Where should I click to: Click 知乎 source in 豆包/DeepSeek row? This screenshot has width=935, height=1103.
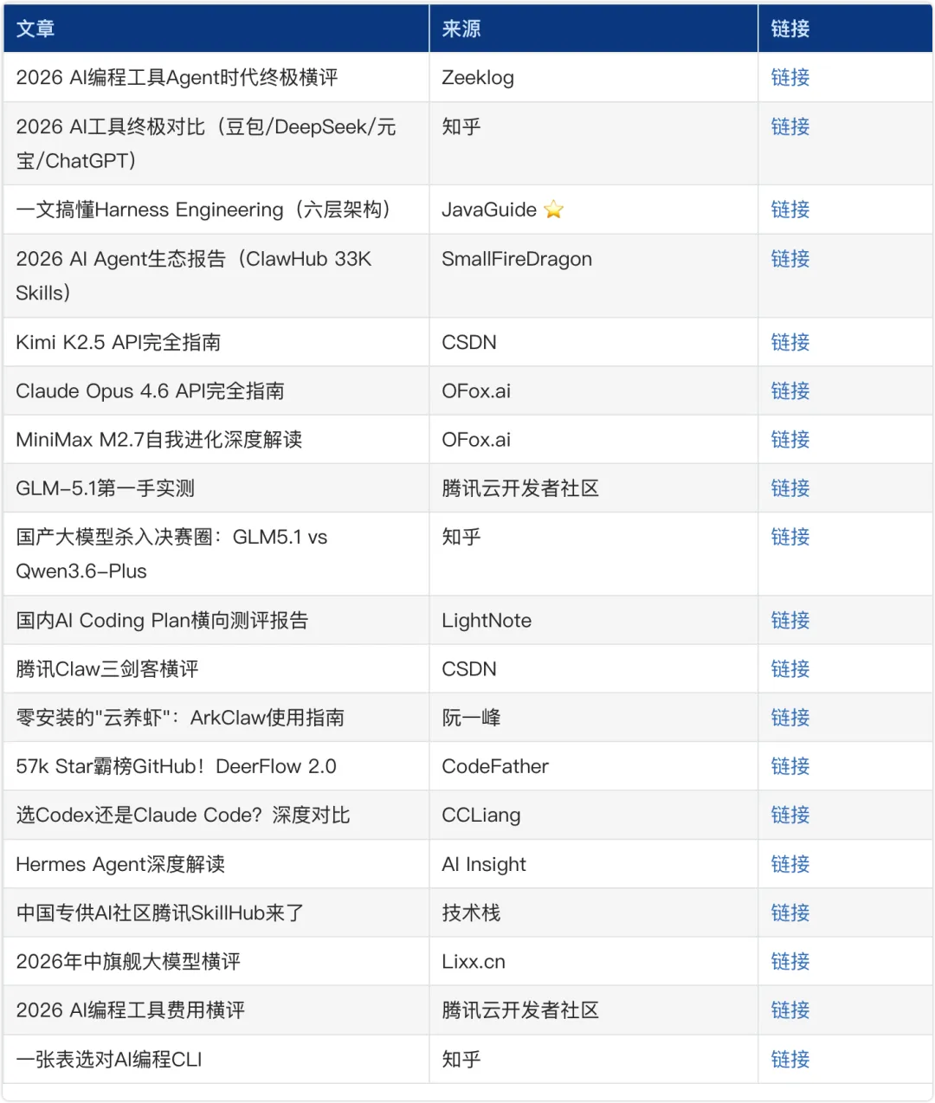point(461,127)
